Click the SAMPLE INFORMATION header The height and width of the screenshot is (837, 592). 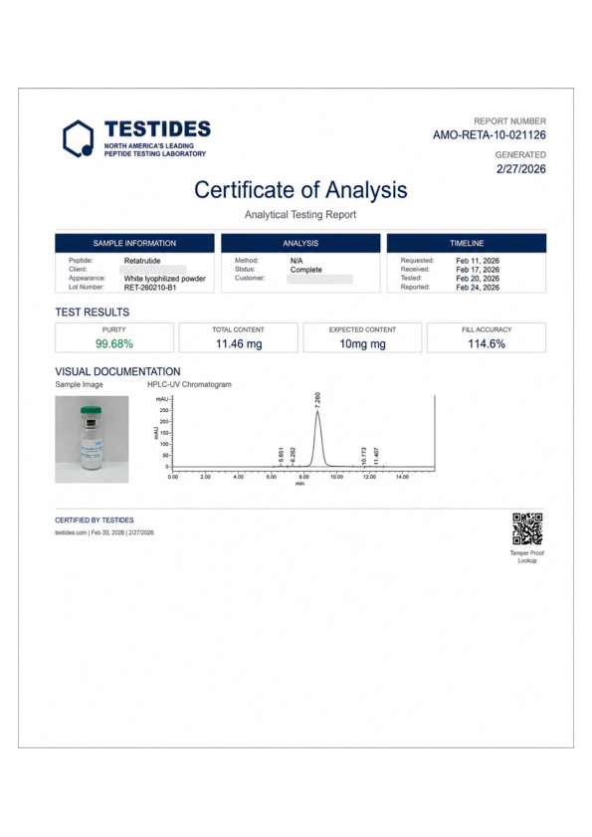(x=134, y=243)
